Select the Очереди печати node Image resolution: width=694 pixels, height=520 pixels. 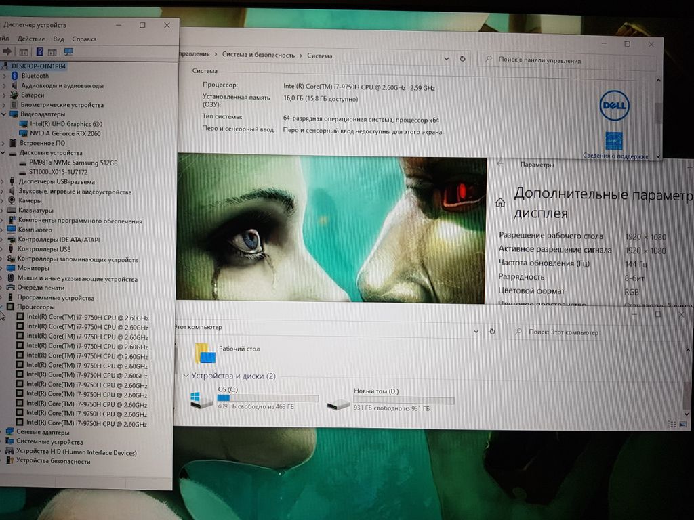(41, 287)
